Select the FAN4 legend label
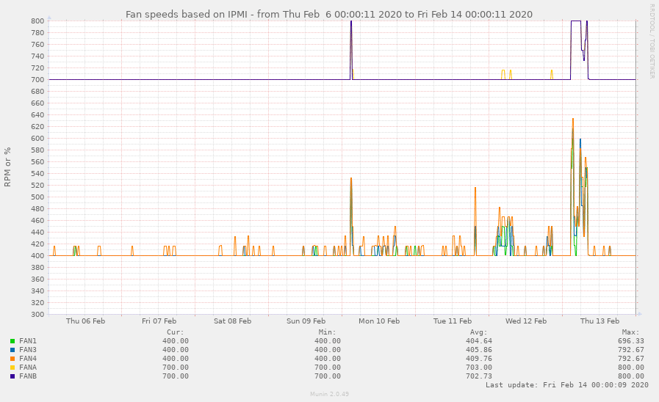Screen dimensions: 659x402 [28, 359]
